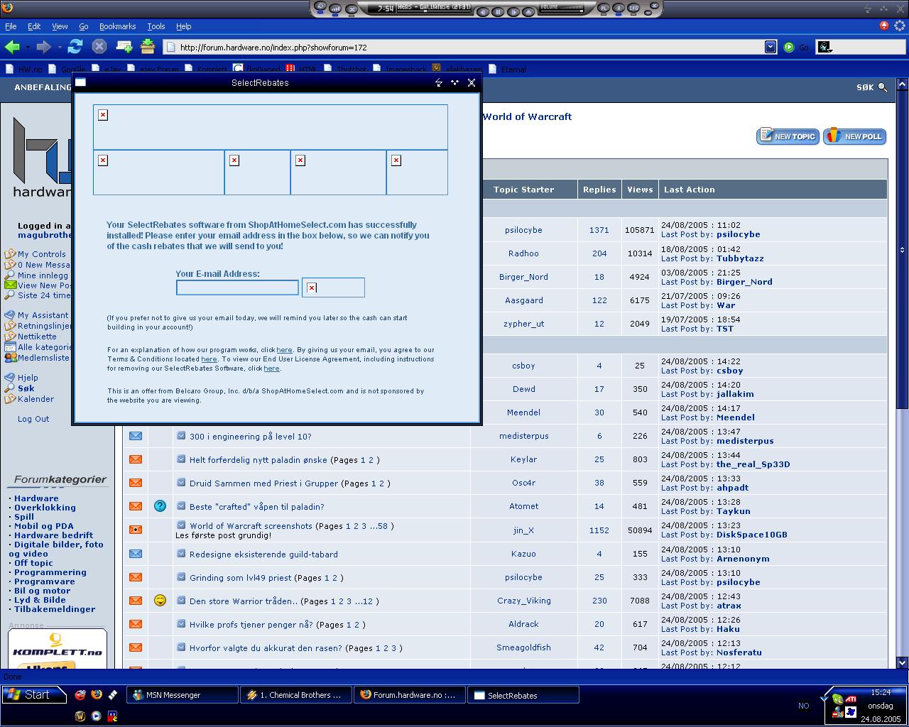The width and height of the screenshot is (909, 727).
Task: Click the new tab toolbar icon
Action: pyautogui.click(x=124, y=47)
